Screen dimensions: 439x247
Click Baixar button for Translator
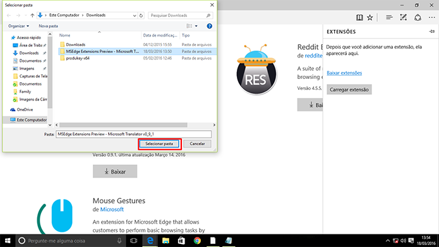115,171
